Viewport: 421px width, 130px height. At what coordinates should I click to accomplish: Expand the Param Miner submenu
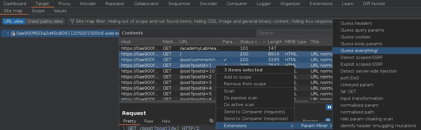314,126
